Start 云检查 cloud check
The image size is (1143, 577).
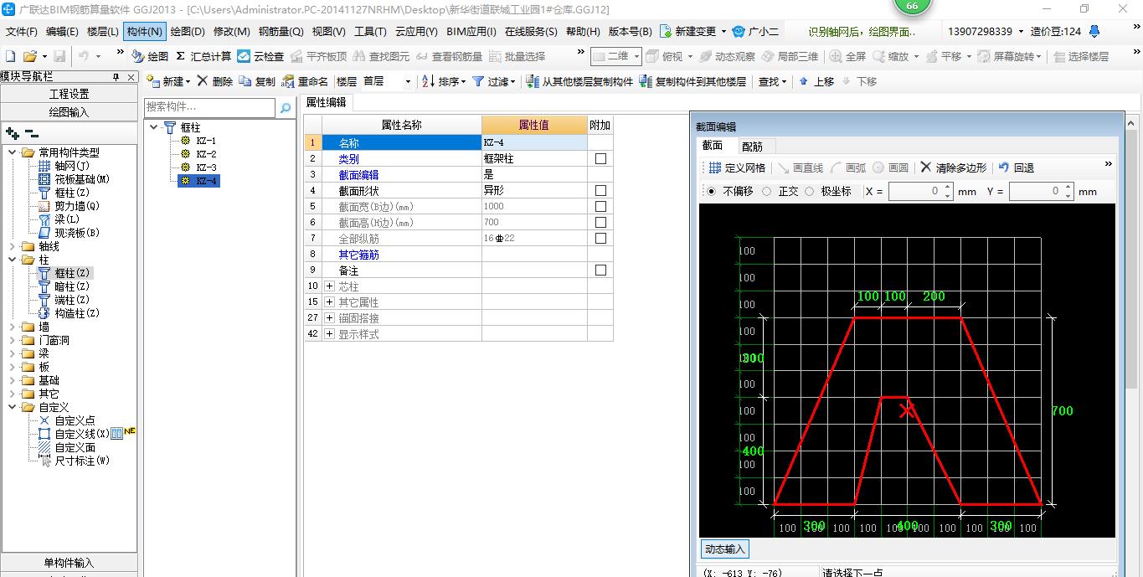click(260, 56)
